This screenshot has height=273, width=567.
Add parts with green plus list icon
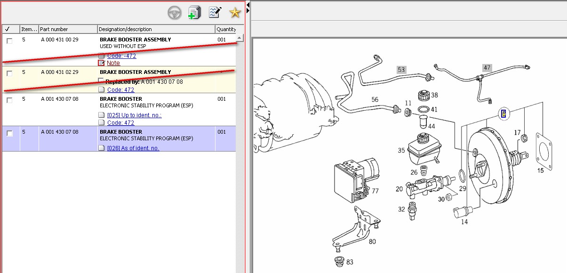[x=194, y=13]
